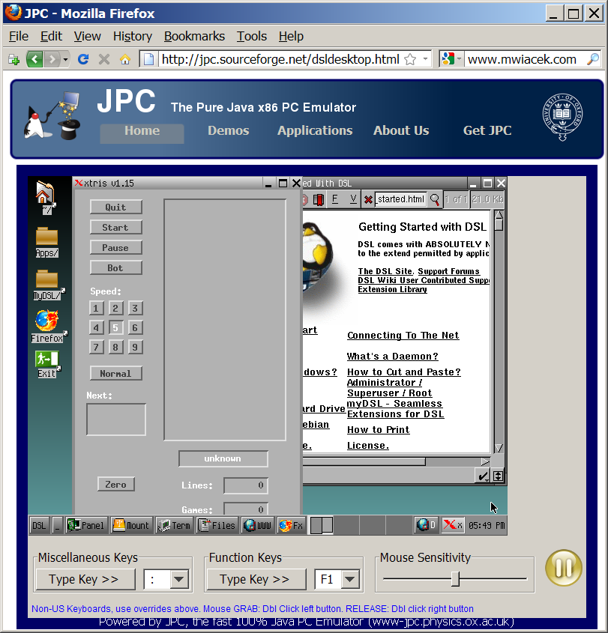The height and width of the screenshot is (633, 608).
Task: Switch to the Demos tab
Action: tap(228, 130)
